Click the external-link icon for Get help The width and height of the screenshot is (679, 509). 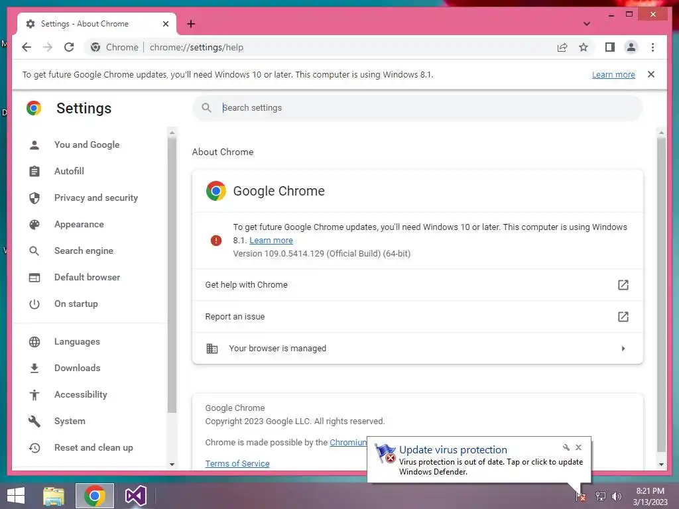tap(623, 285)
